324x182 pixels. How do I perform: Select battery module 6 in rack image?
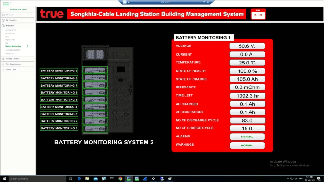point(95,92)
